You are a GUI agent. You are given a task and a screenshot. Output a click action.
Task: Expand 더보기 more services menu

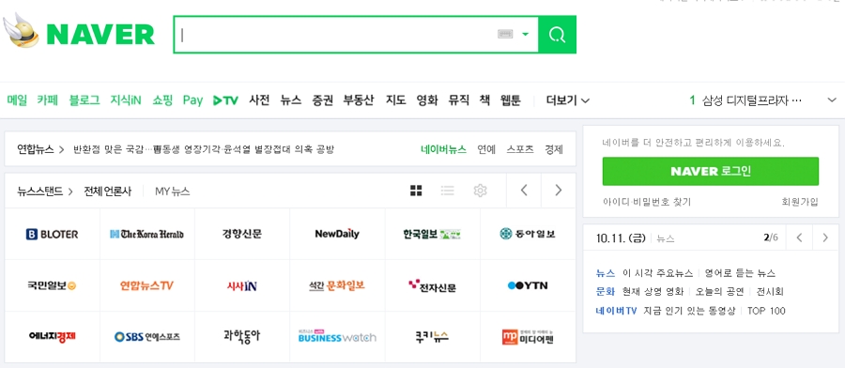[567, 100]
